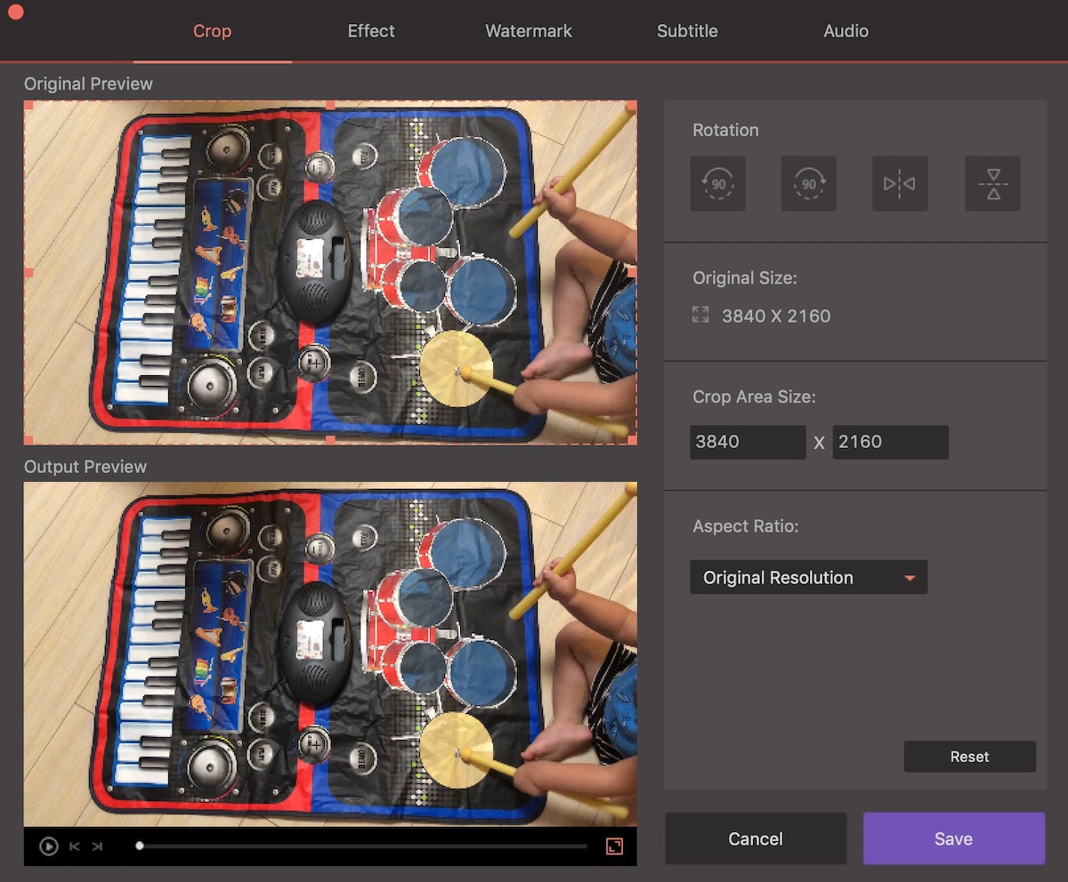Click the original size text 3840 X 2160
This screenshot has width=1068, height=882.
point(776,316)
